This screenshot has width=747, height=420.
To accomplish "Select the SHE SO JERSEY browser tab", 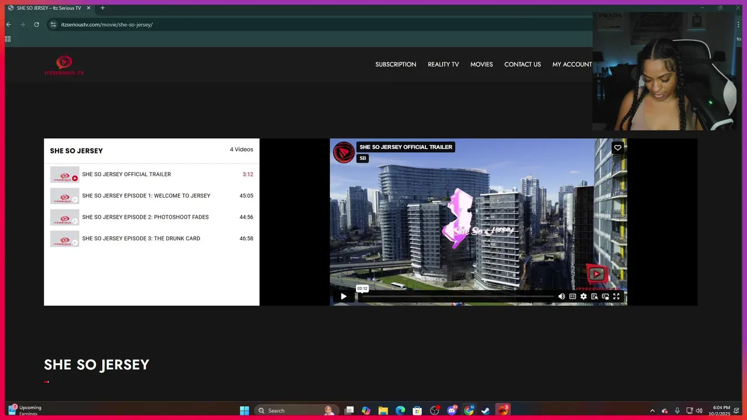I will (x=50, y=8).
